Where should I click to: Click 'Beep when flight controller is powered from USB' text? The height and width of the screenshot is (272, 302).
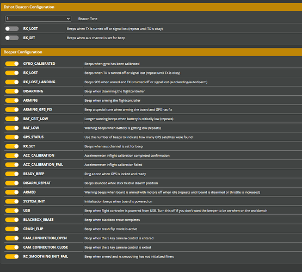point(176,211)
